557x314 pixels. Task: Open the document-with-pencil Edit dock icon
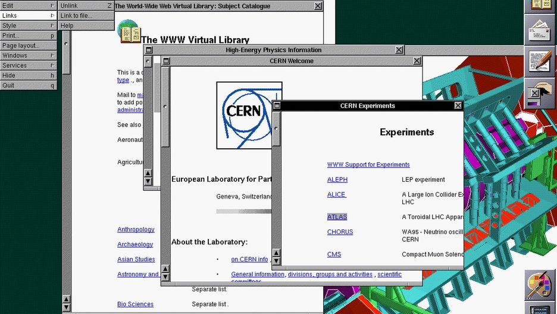[x=540, y=61]
